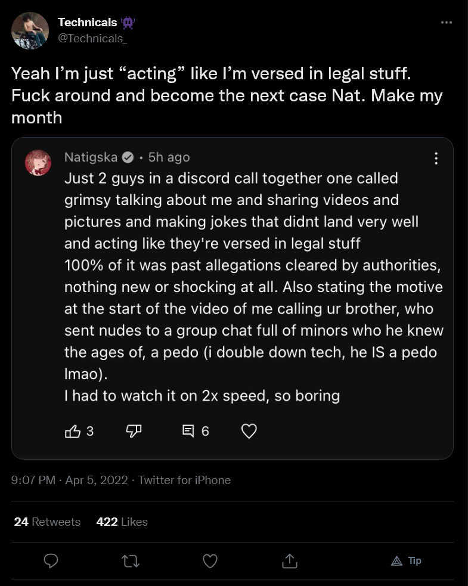The image size is (468, 586).
Task: Click the share upload icon
Action: click(x=290, y=560)
